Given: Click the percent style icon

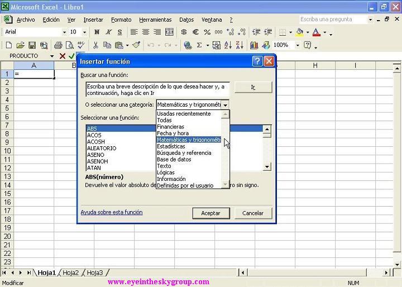Looking at the screenshot, I should 207,32.
